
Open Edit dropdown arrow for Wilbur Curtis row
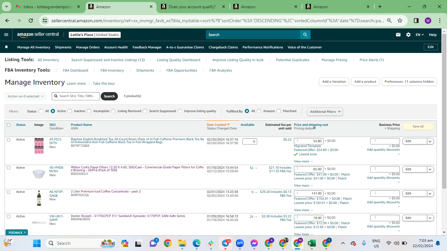click(x=430, y=169)
